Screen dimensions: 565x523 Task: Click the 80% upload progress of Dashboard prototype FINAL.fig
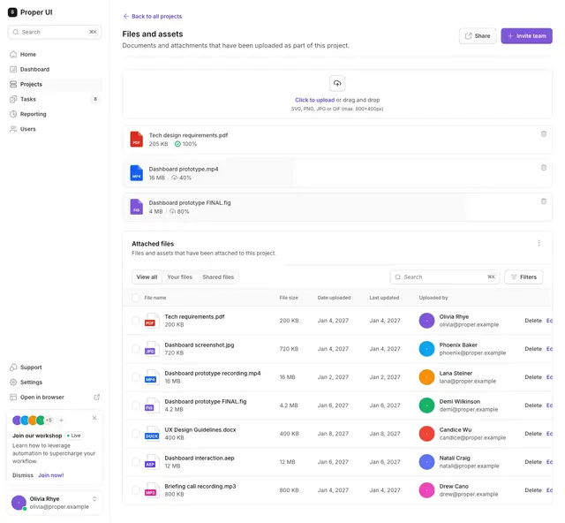coord(179,212)
